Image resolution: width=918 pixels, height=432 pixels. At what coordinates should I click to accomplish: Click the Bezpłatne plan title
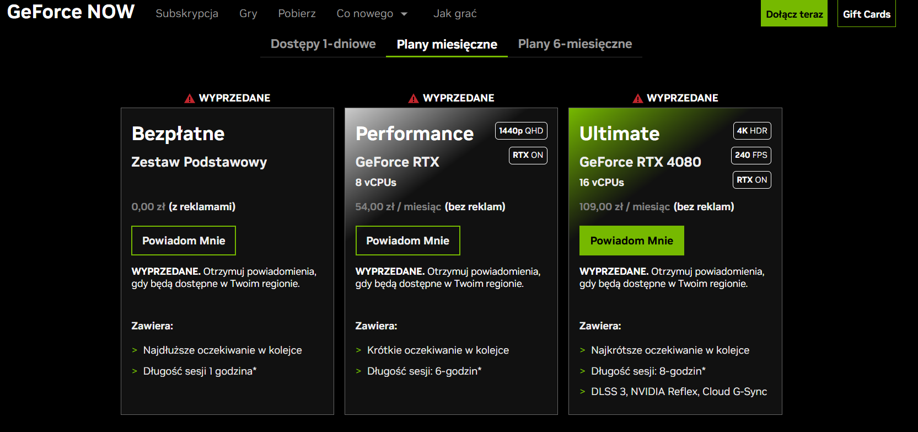tap(178, 134)
